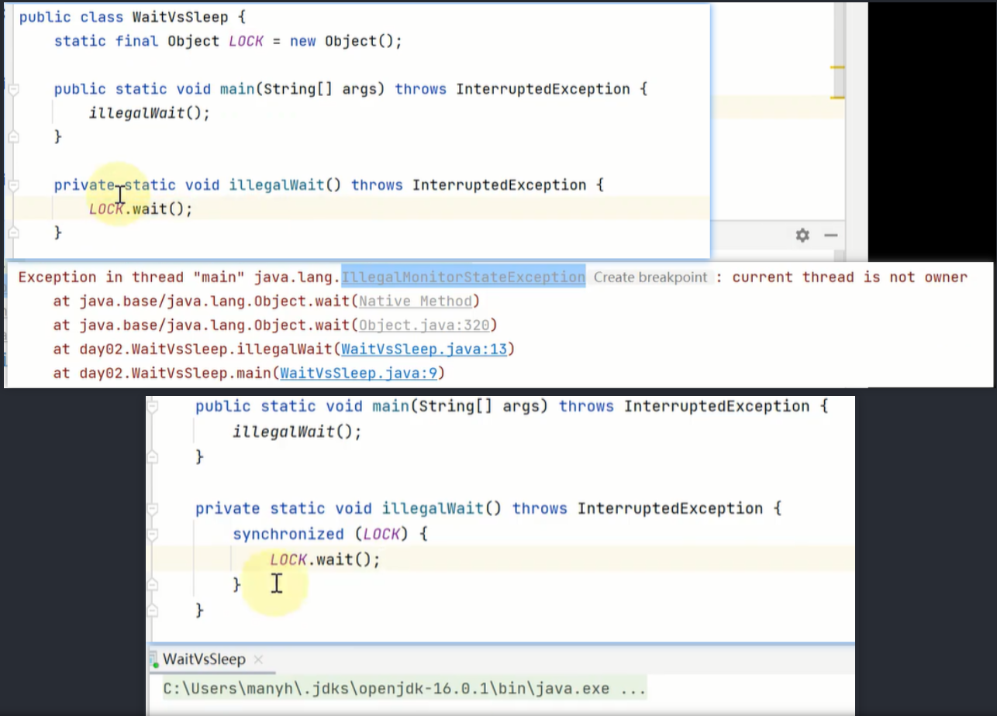Screen dimensions: 997x716
Task: Collapse illegalWait method in the top editor
Action: [13, 185]
